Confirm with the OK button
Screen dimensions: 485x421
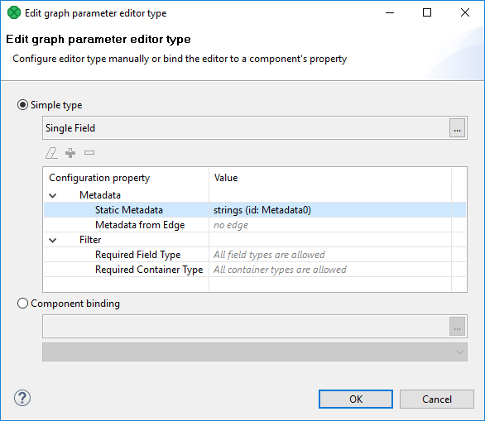tap(356, 399)
